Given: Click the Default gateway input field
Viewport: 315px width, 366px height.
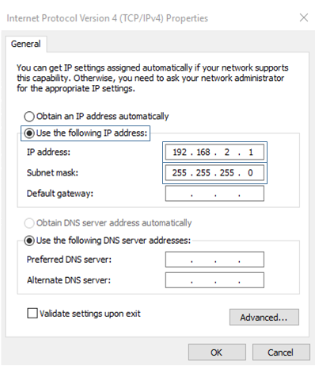Looking at the screenshot, I should tap(214, 194).
